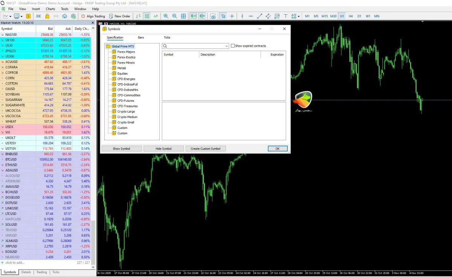Select the arrow cursor tool
Screen dimensions: 452x277
[223, 16]
